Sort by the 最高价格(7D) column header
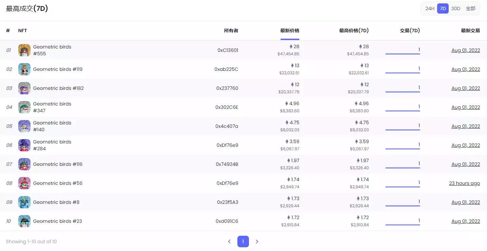 [x=354, y=31]
